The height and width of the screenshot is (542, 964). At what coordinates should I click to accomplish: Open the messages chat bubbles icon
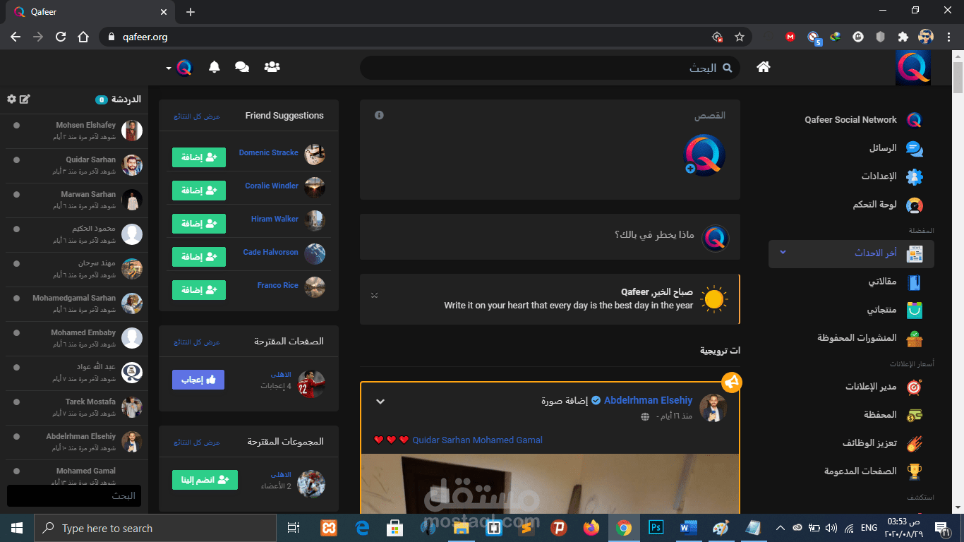click(x=242, y=67)
